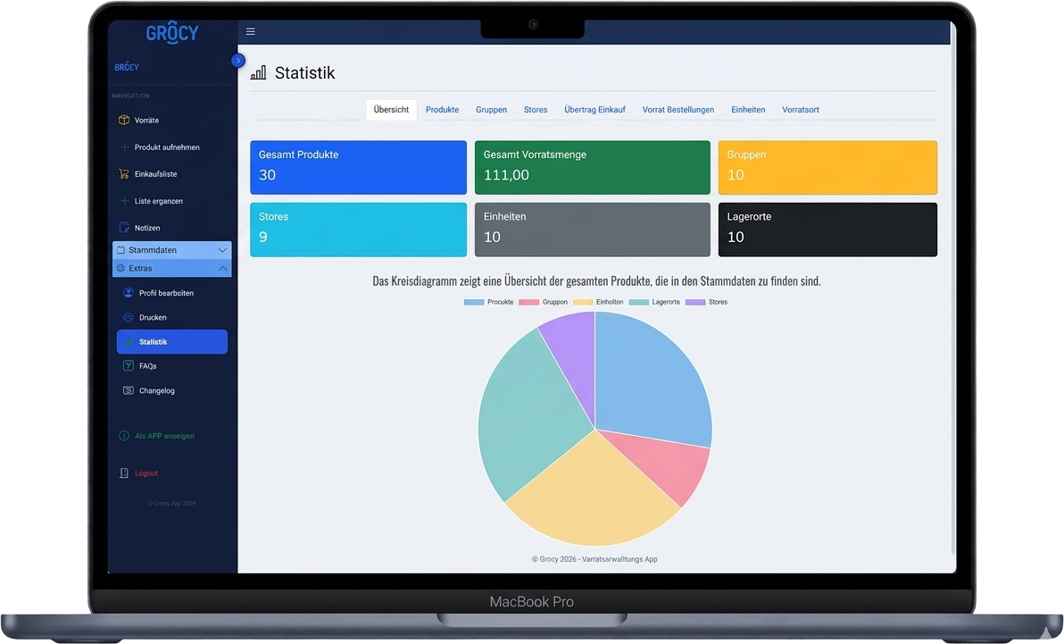Image resolution: width=1064 pixels, height=644 pixels.
Task: Click the hamburger menu icon in top bar
Action: 251,31
